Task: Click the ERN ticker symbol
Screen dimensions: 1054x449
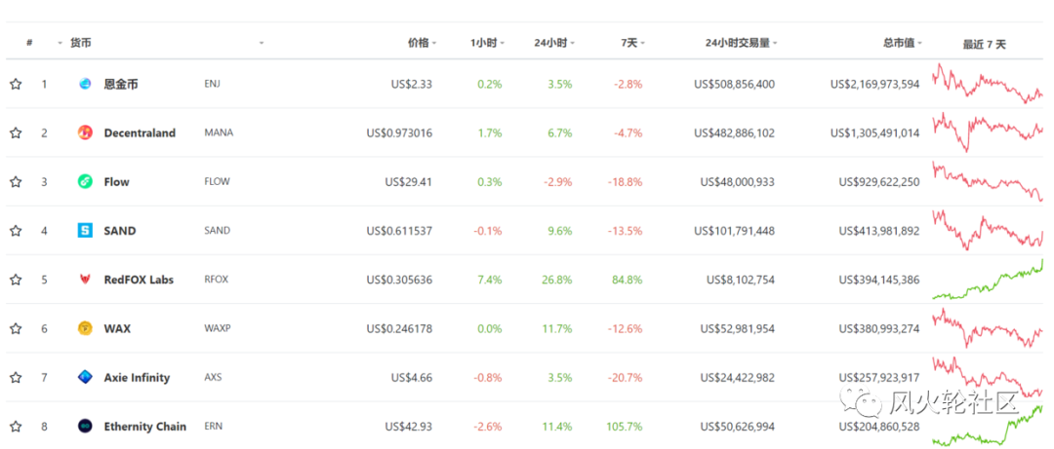Action: pos(213,427)
